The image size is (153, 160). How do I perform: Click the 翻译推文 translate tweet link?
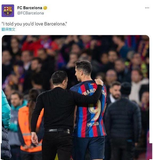(x=8, y=29)
